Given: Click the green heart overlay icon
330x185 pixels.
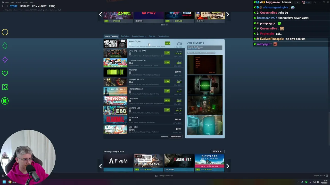Looking at the screenshot, I should (x=5, y=73).
